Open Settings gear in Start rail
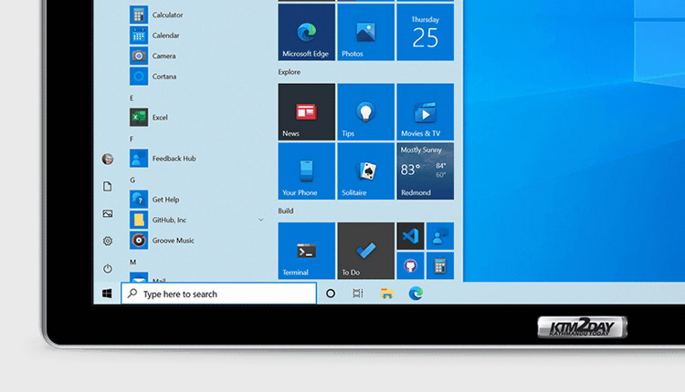685x392 pixels. [x=108, y=242]
